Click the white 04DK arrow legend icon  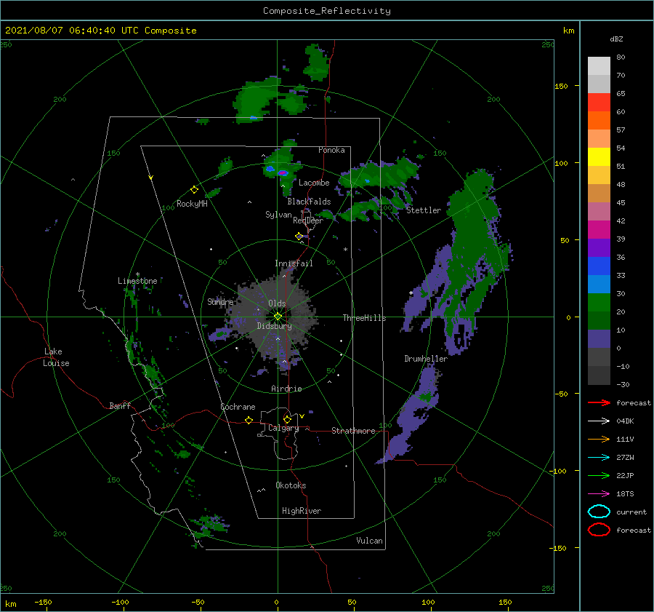[599, 421]
